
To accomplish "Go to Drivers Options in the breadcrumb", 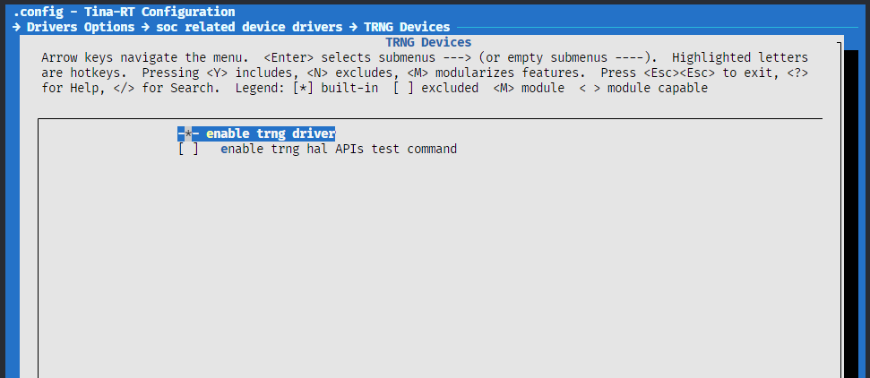I will [80, 27].
